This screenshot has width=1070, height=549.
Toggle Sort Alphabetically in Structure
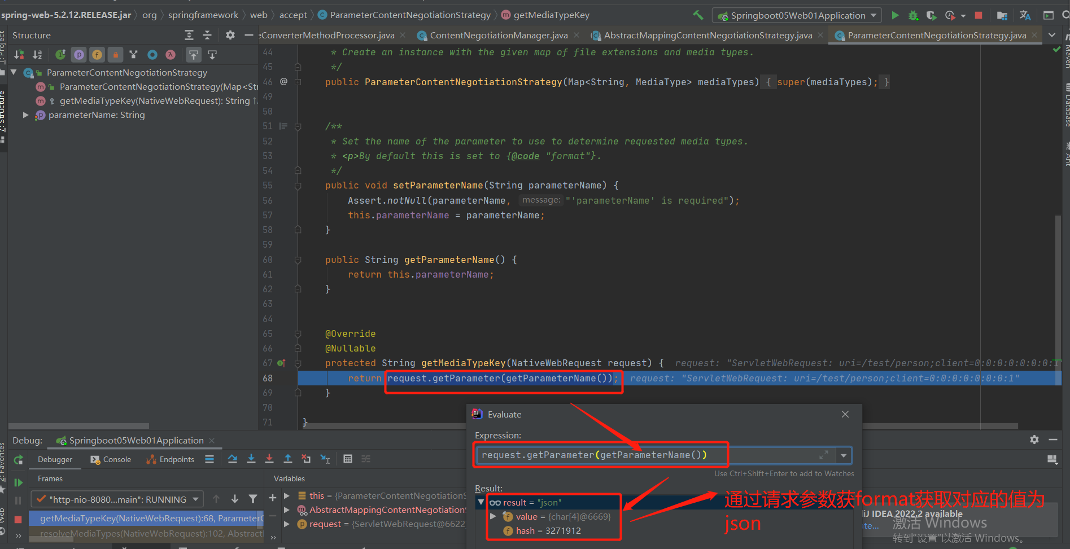[x=37, y=55]
